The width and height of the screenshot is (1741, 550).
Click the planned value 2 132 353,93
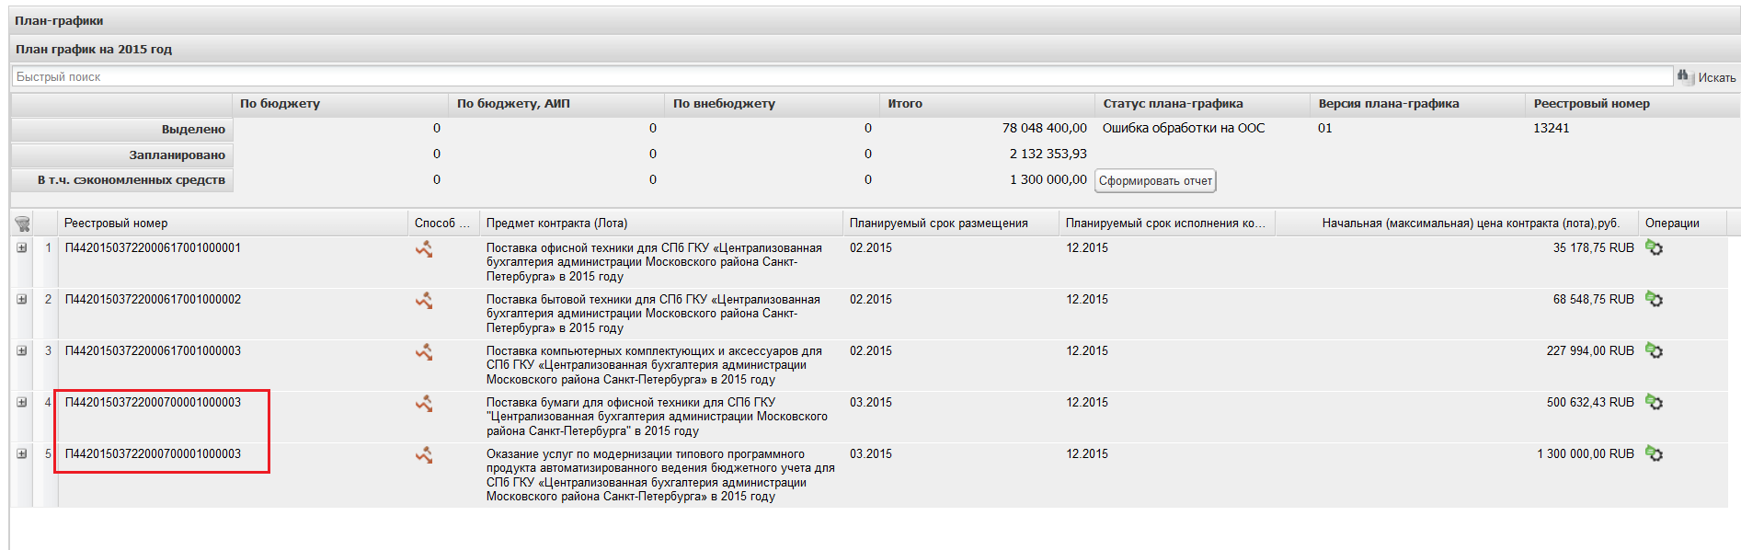[1048, 154]
